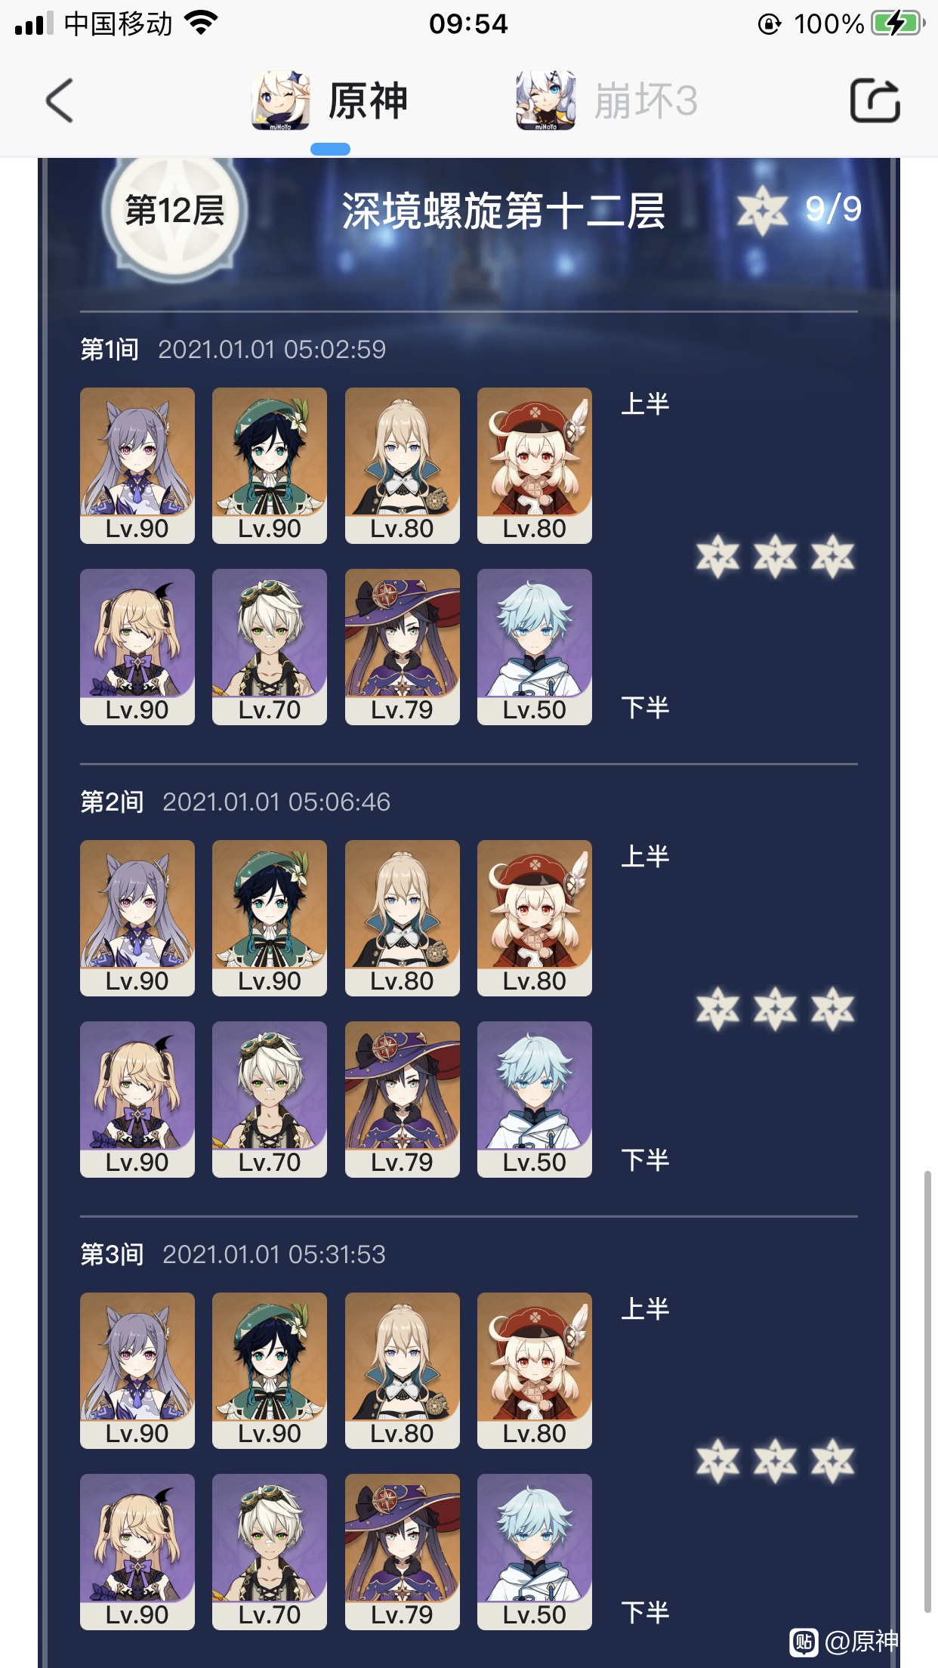Select Mona Lv.79 portrait in 第2间
The width and height of the screenshot is (938, 1668).
pyautogui.click(x=403, y=1099)
